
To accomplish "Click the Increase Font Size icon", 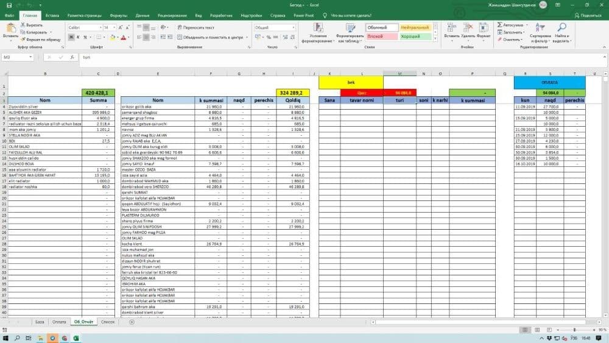I will (121, 27).
